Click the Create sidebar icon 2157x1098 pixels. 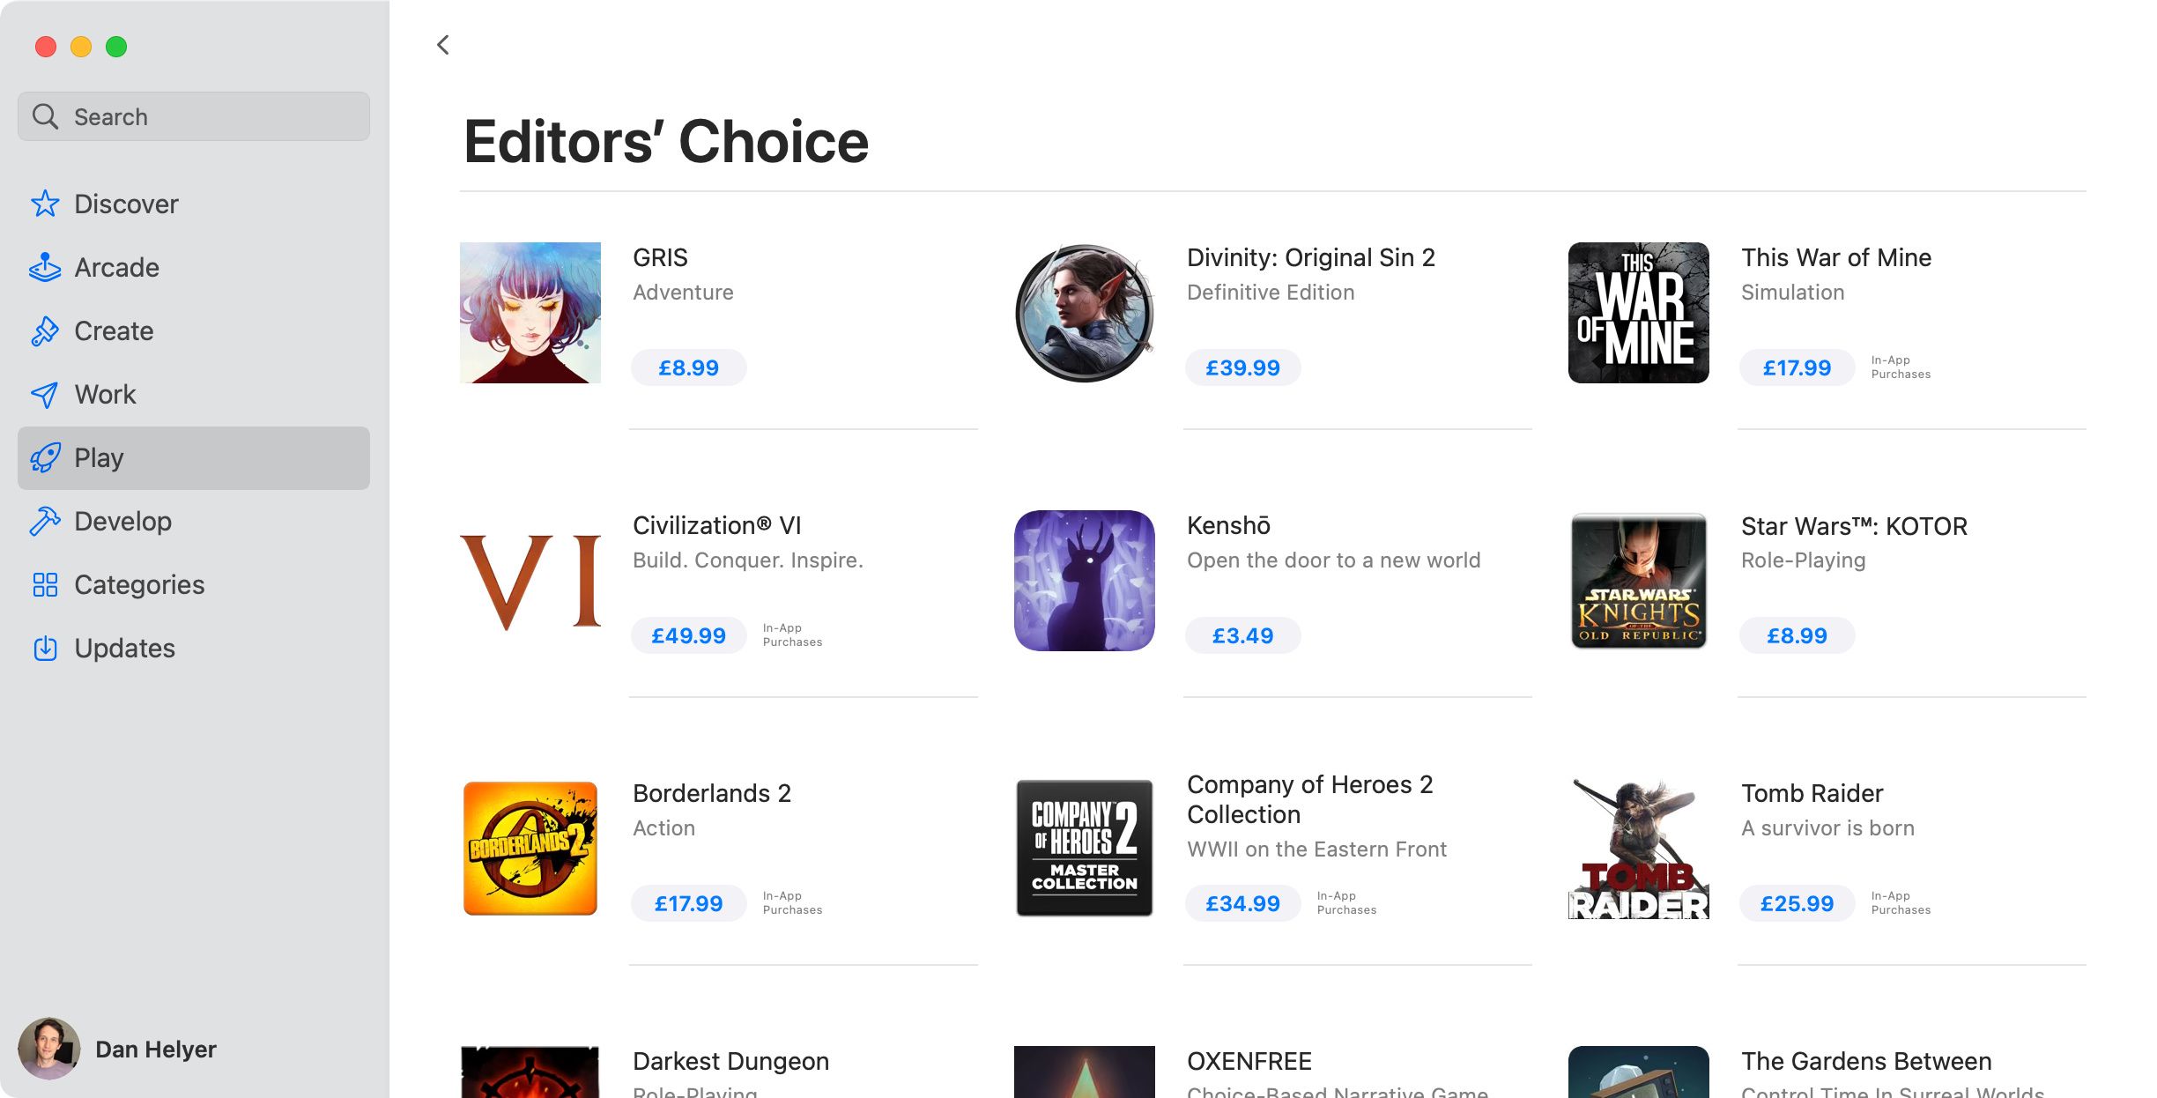48,329
